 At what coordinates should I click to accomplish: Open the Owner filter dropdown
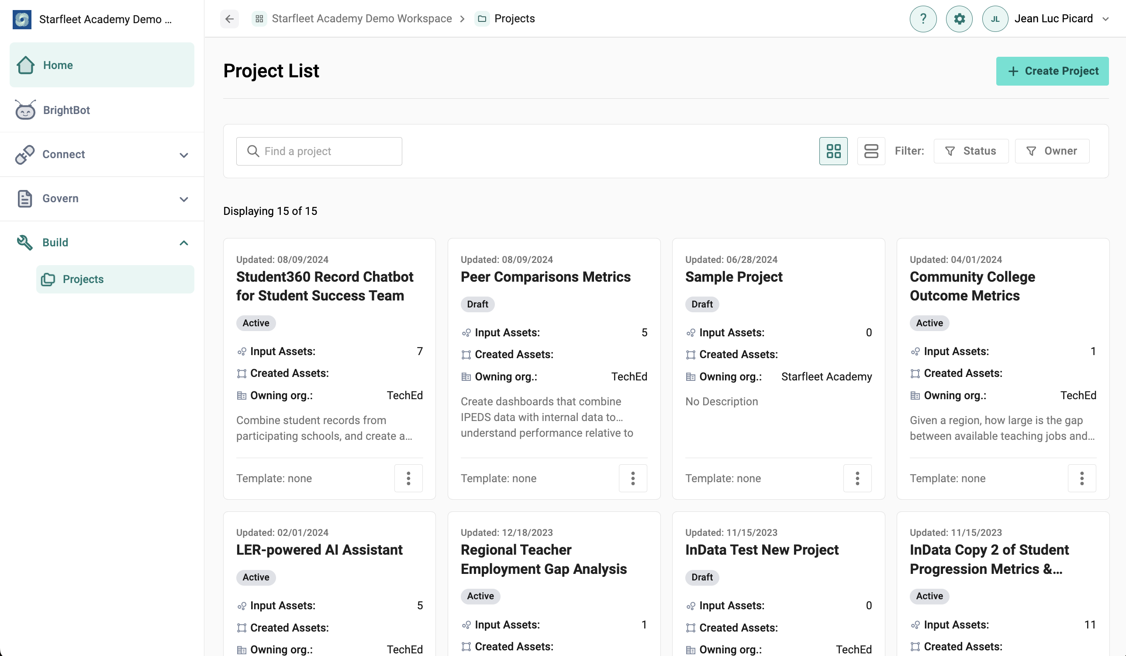1052,151
